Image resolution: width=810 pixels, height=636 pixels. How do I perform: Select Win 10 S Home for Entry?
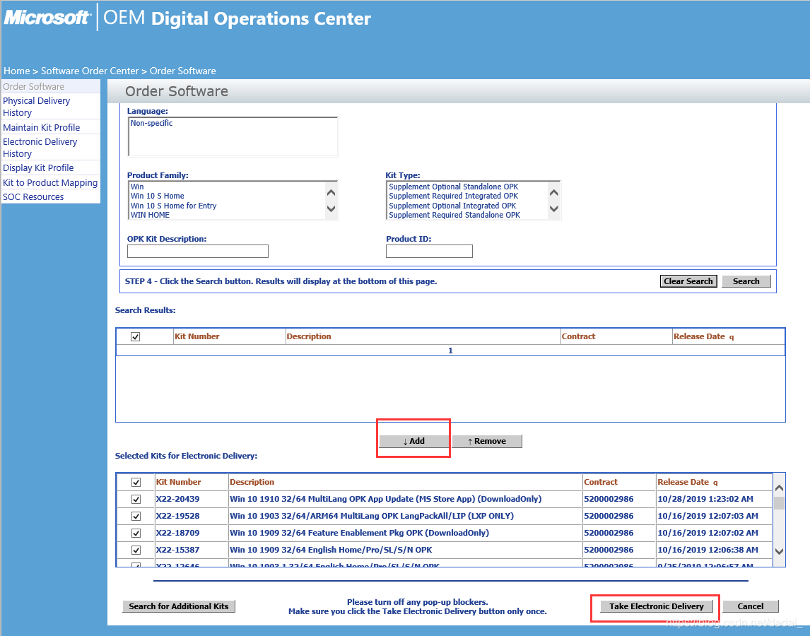point(173,206)
